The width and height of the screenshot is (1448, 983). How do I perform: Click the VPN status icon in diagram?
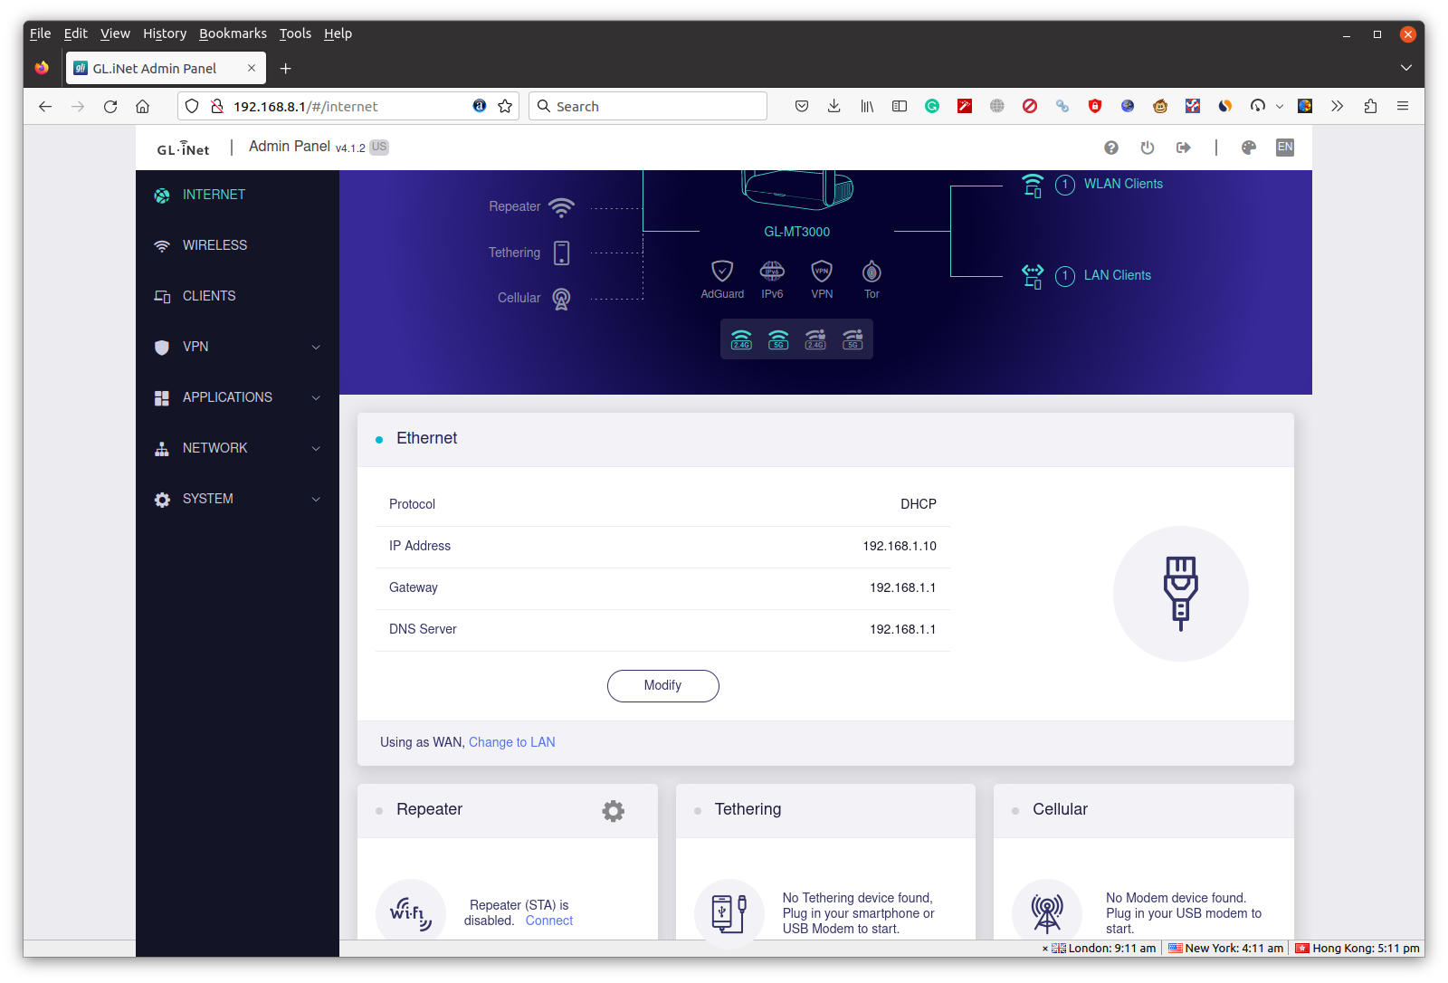(822, 271)
